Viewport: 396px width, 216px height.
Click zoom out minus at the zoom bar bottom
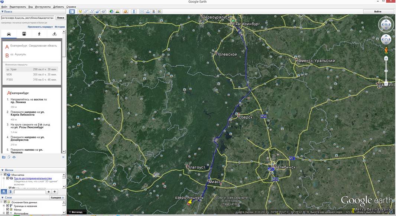click(386, 84)
